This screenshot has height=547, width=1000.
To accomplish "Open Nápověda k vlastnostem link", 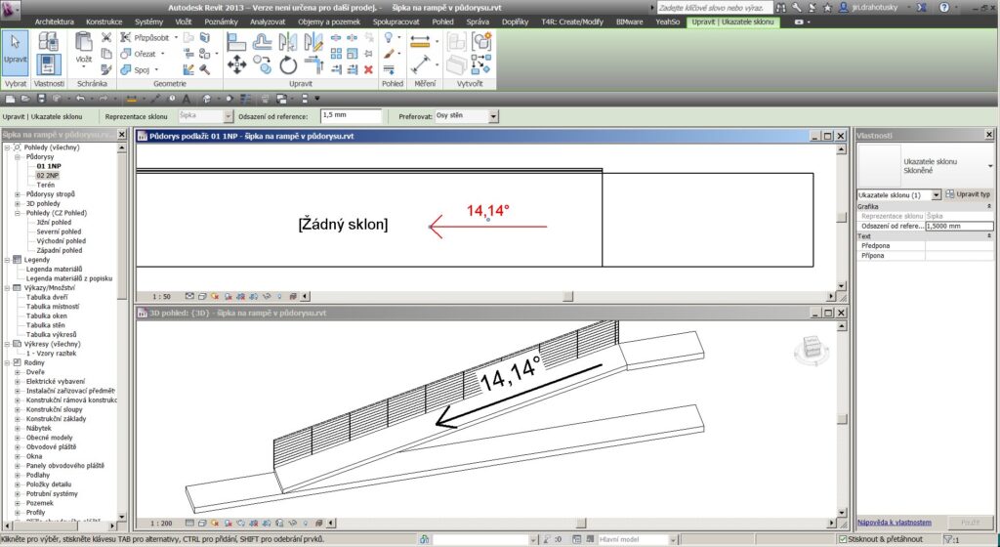I will (x=895, y=523).
